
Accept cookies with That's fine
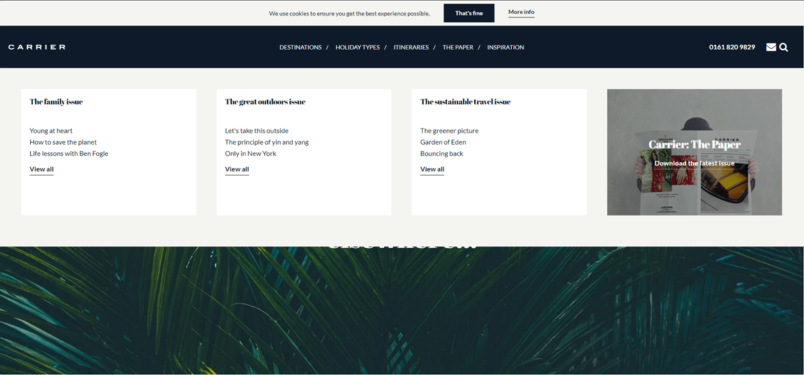[469, 13]
